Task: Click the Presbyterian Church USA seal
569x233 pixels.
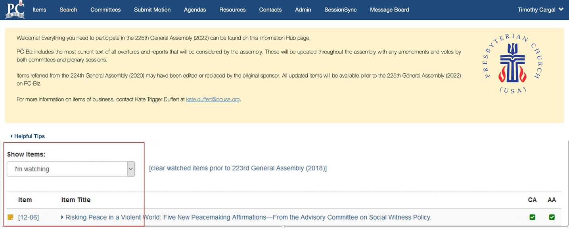Action: [x=513, y=64]
